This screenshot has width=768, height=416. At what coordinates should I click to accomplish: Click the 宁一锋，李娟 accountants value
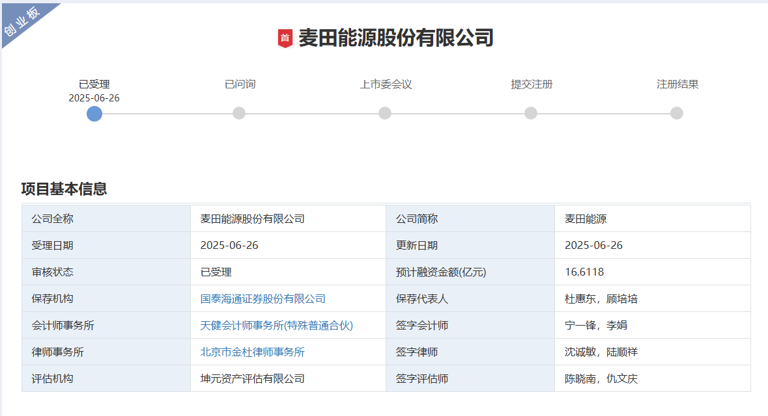tap(595, 325)
